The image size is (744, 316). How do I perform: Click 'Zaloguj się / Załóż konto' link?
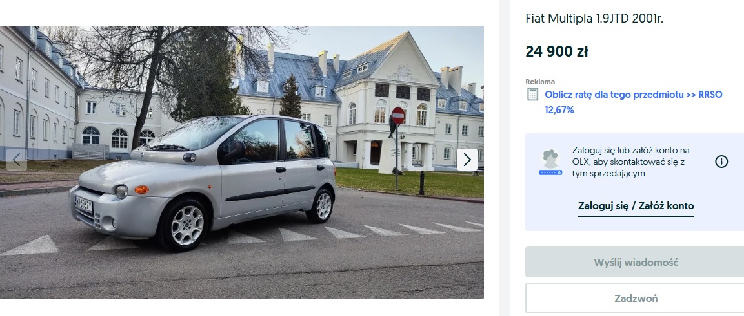[636, 206]
